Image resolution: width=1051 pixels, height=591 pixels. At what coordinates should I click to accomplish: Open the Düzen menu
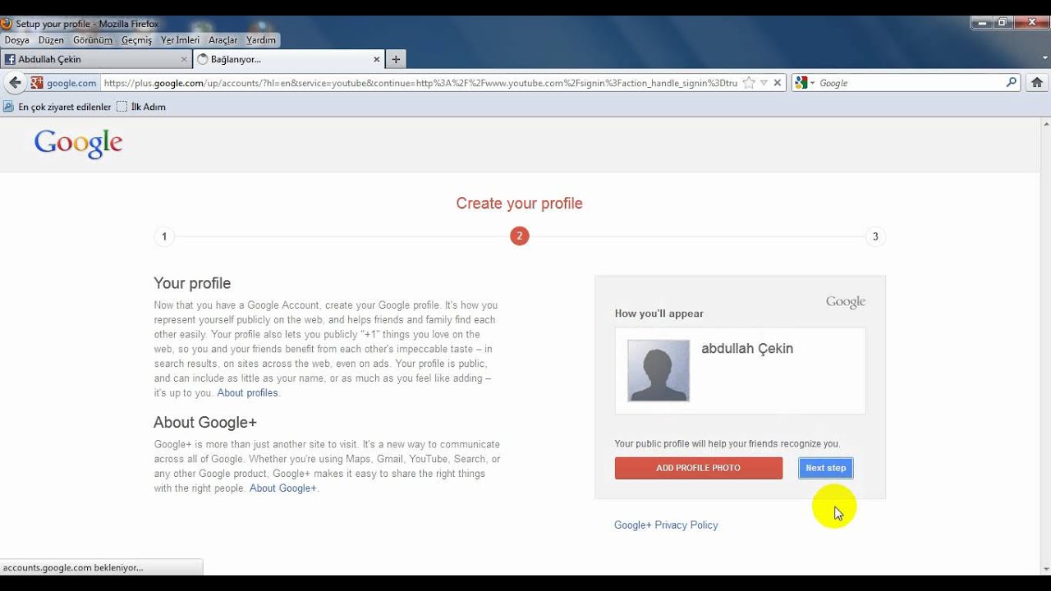51,39
